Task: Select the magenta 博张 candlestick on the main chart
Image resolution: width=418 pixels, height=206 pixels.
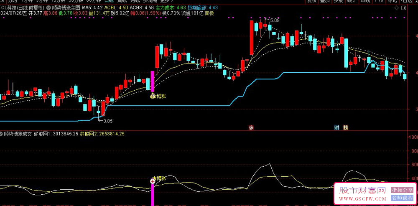Action: point(153,81)
